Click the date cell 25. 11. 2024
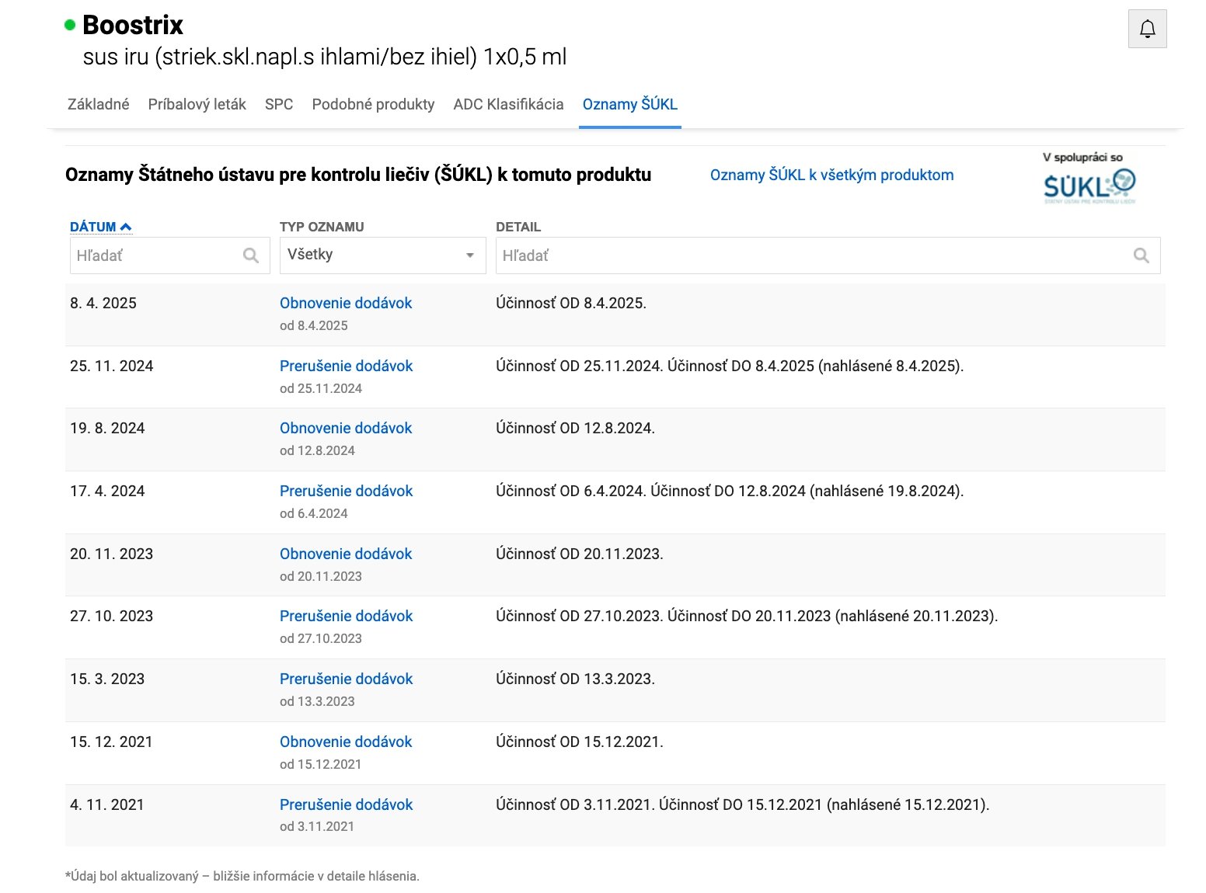 point(112,366)
